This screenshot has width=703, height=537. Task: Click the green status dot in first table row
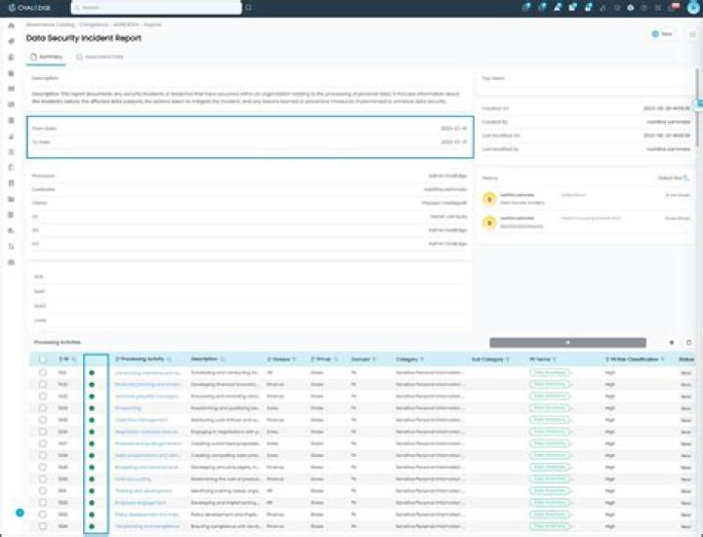point(91,373)
